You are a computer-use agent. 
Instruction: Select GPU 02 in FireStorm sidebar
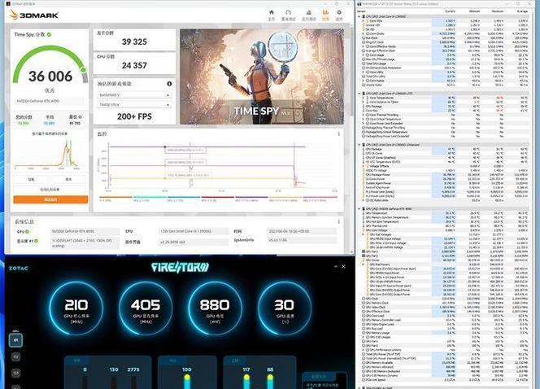(x=15, y=356)
